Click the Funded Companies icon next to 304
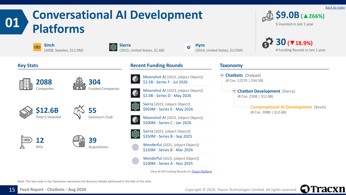 coord(79,83)
